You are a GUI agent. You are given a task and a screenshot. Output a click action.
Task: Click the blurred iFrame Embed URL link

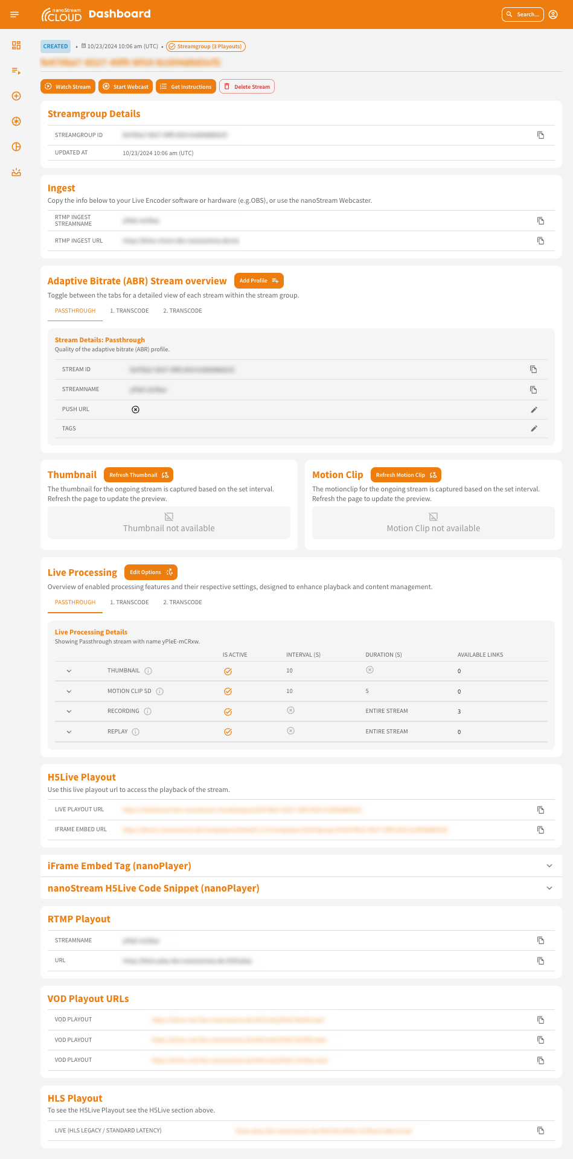point(286,830)
